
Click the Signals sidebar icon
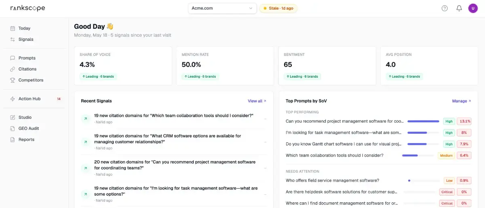(x=13, y=39)
